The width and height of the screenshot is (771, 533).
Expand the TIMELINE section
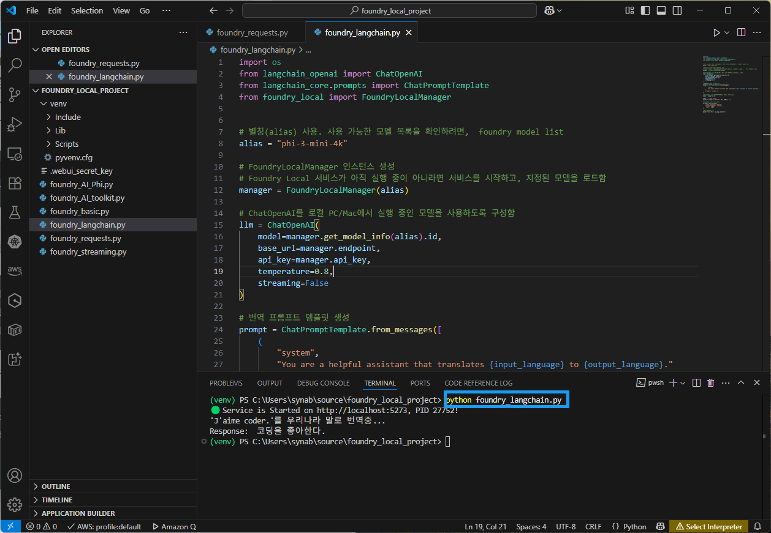pyautogui.click(x=113, y=500)
